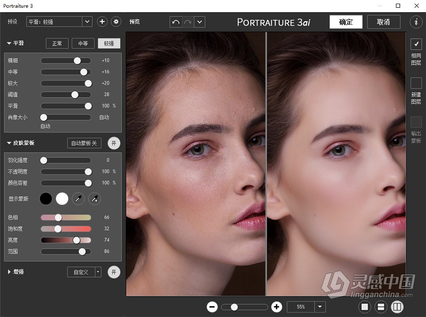The height and width of the screenshot is (317, 426).
Task: Enable the 新建图层 checkbox
Action: (x=416, y=82)
